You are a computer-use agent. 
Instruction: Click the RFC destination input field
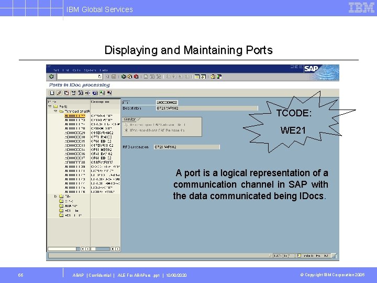click(187, 147)
